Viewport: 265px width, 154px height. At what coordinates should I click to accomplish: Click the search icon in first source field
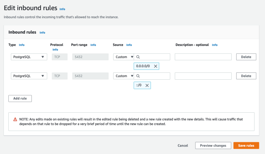click(138, 57)
